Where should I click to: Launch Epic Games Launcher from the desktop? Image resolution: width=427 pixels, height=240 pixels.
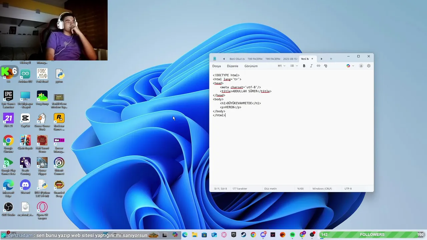(x=8, y=100)
